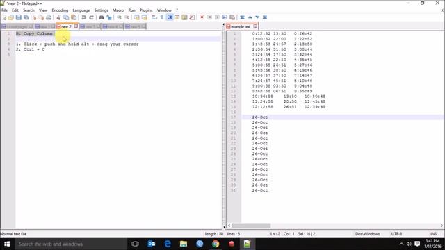
Task: Click line '2. Ctrl + C'
Action: tap(31, 49)
